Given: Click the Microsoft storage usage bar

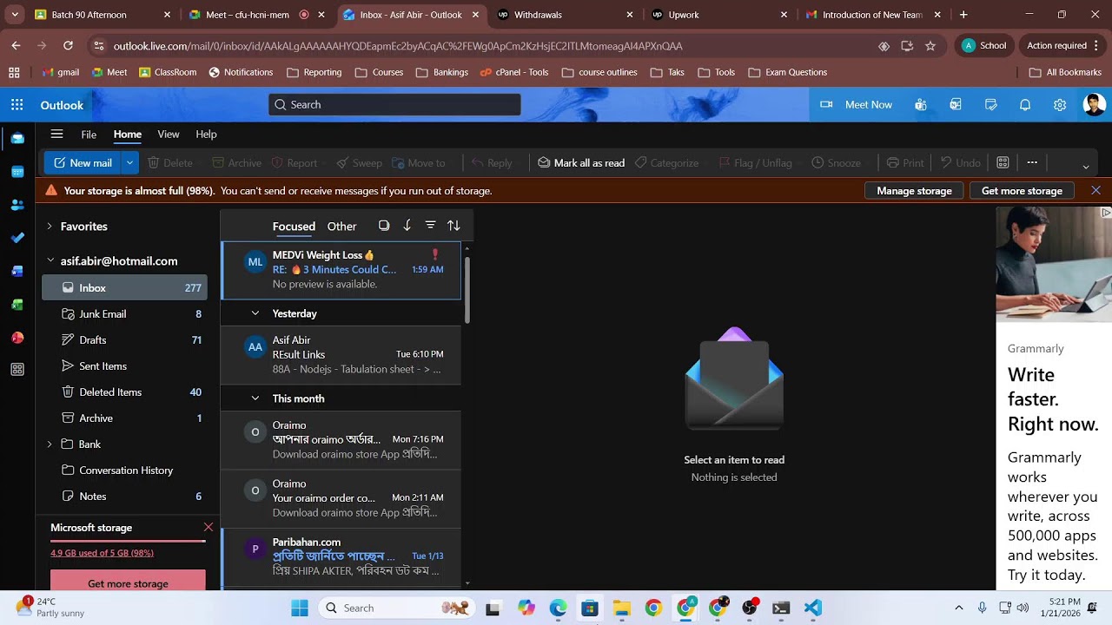Looking at the screenshot, I should 128,541.
